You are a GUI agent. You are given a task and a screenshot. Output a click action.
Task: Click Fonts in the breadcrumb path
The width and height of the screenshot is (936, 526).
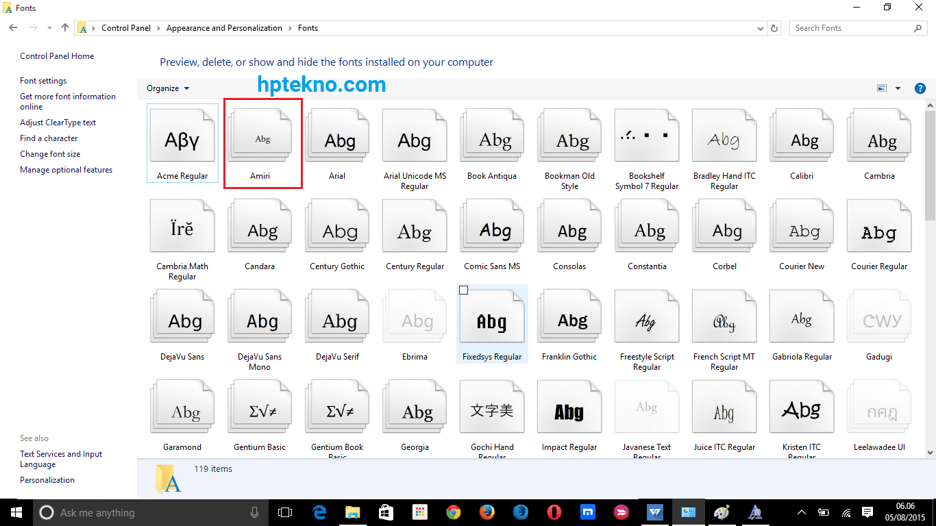click(308, 28)
